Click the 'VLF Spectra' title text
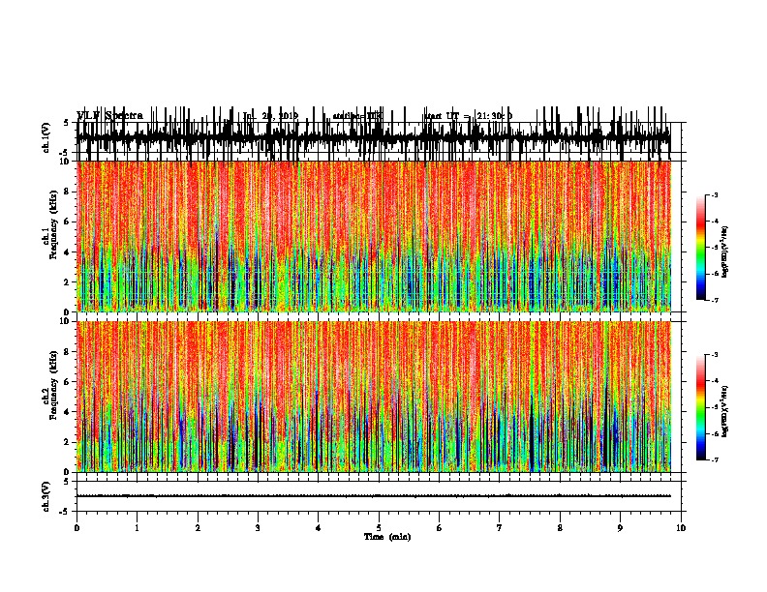Viewport: 767px width, 592px height. click(x=110, y=116)
